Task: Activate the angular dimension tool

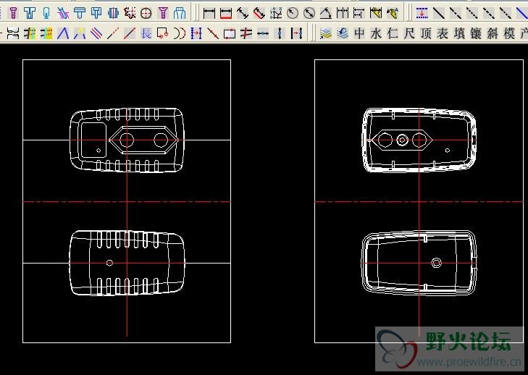Action: click(x=326, y=13)
